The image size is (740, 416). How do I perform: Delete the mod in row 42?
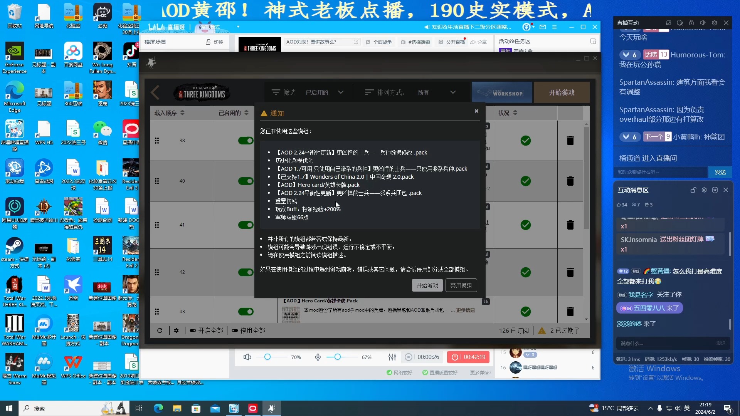(570, 272)
